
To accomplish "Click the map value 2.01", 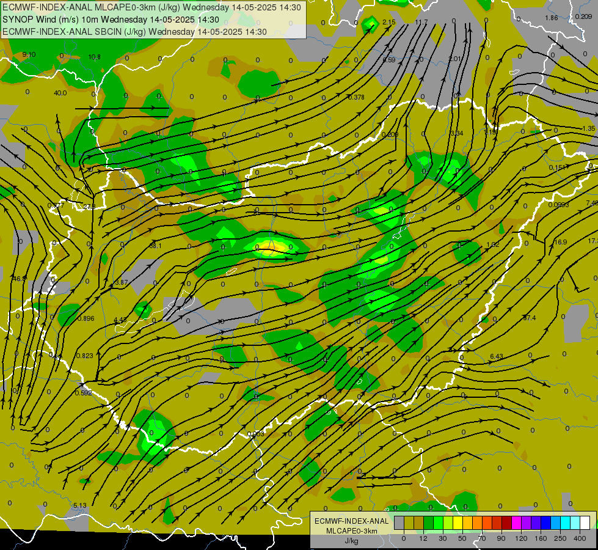I will tap(455, 59).
